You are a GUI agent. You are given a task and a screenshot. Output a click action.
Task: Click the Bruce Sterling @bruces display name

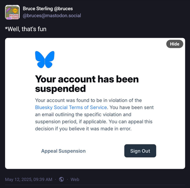48,9
